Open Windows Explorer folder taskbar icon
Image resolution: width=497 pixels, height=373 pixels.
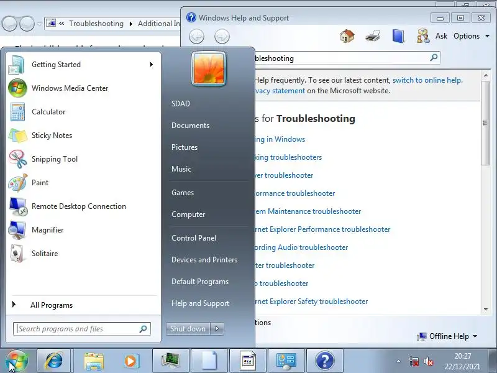tap(94, 361)
